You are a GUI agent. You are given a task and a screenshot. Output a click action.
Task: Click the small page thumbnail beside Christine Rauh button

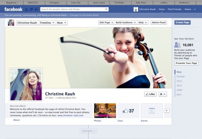point(11,23)
